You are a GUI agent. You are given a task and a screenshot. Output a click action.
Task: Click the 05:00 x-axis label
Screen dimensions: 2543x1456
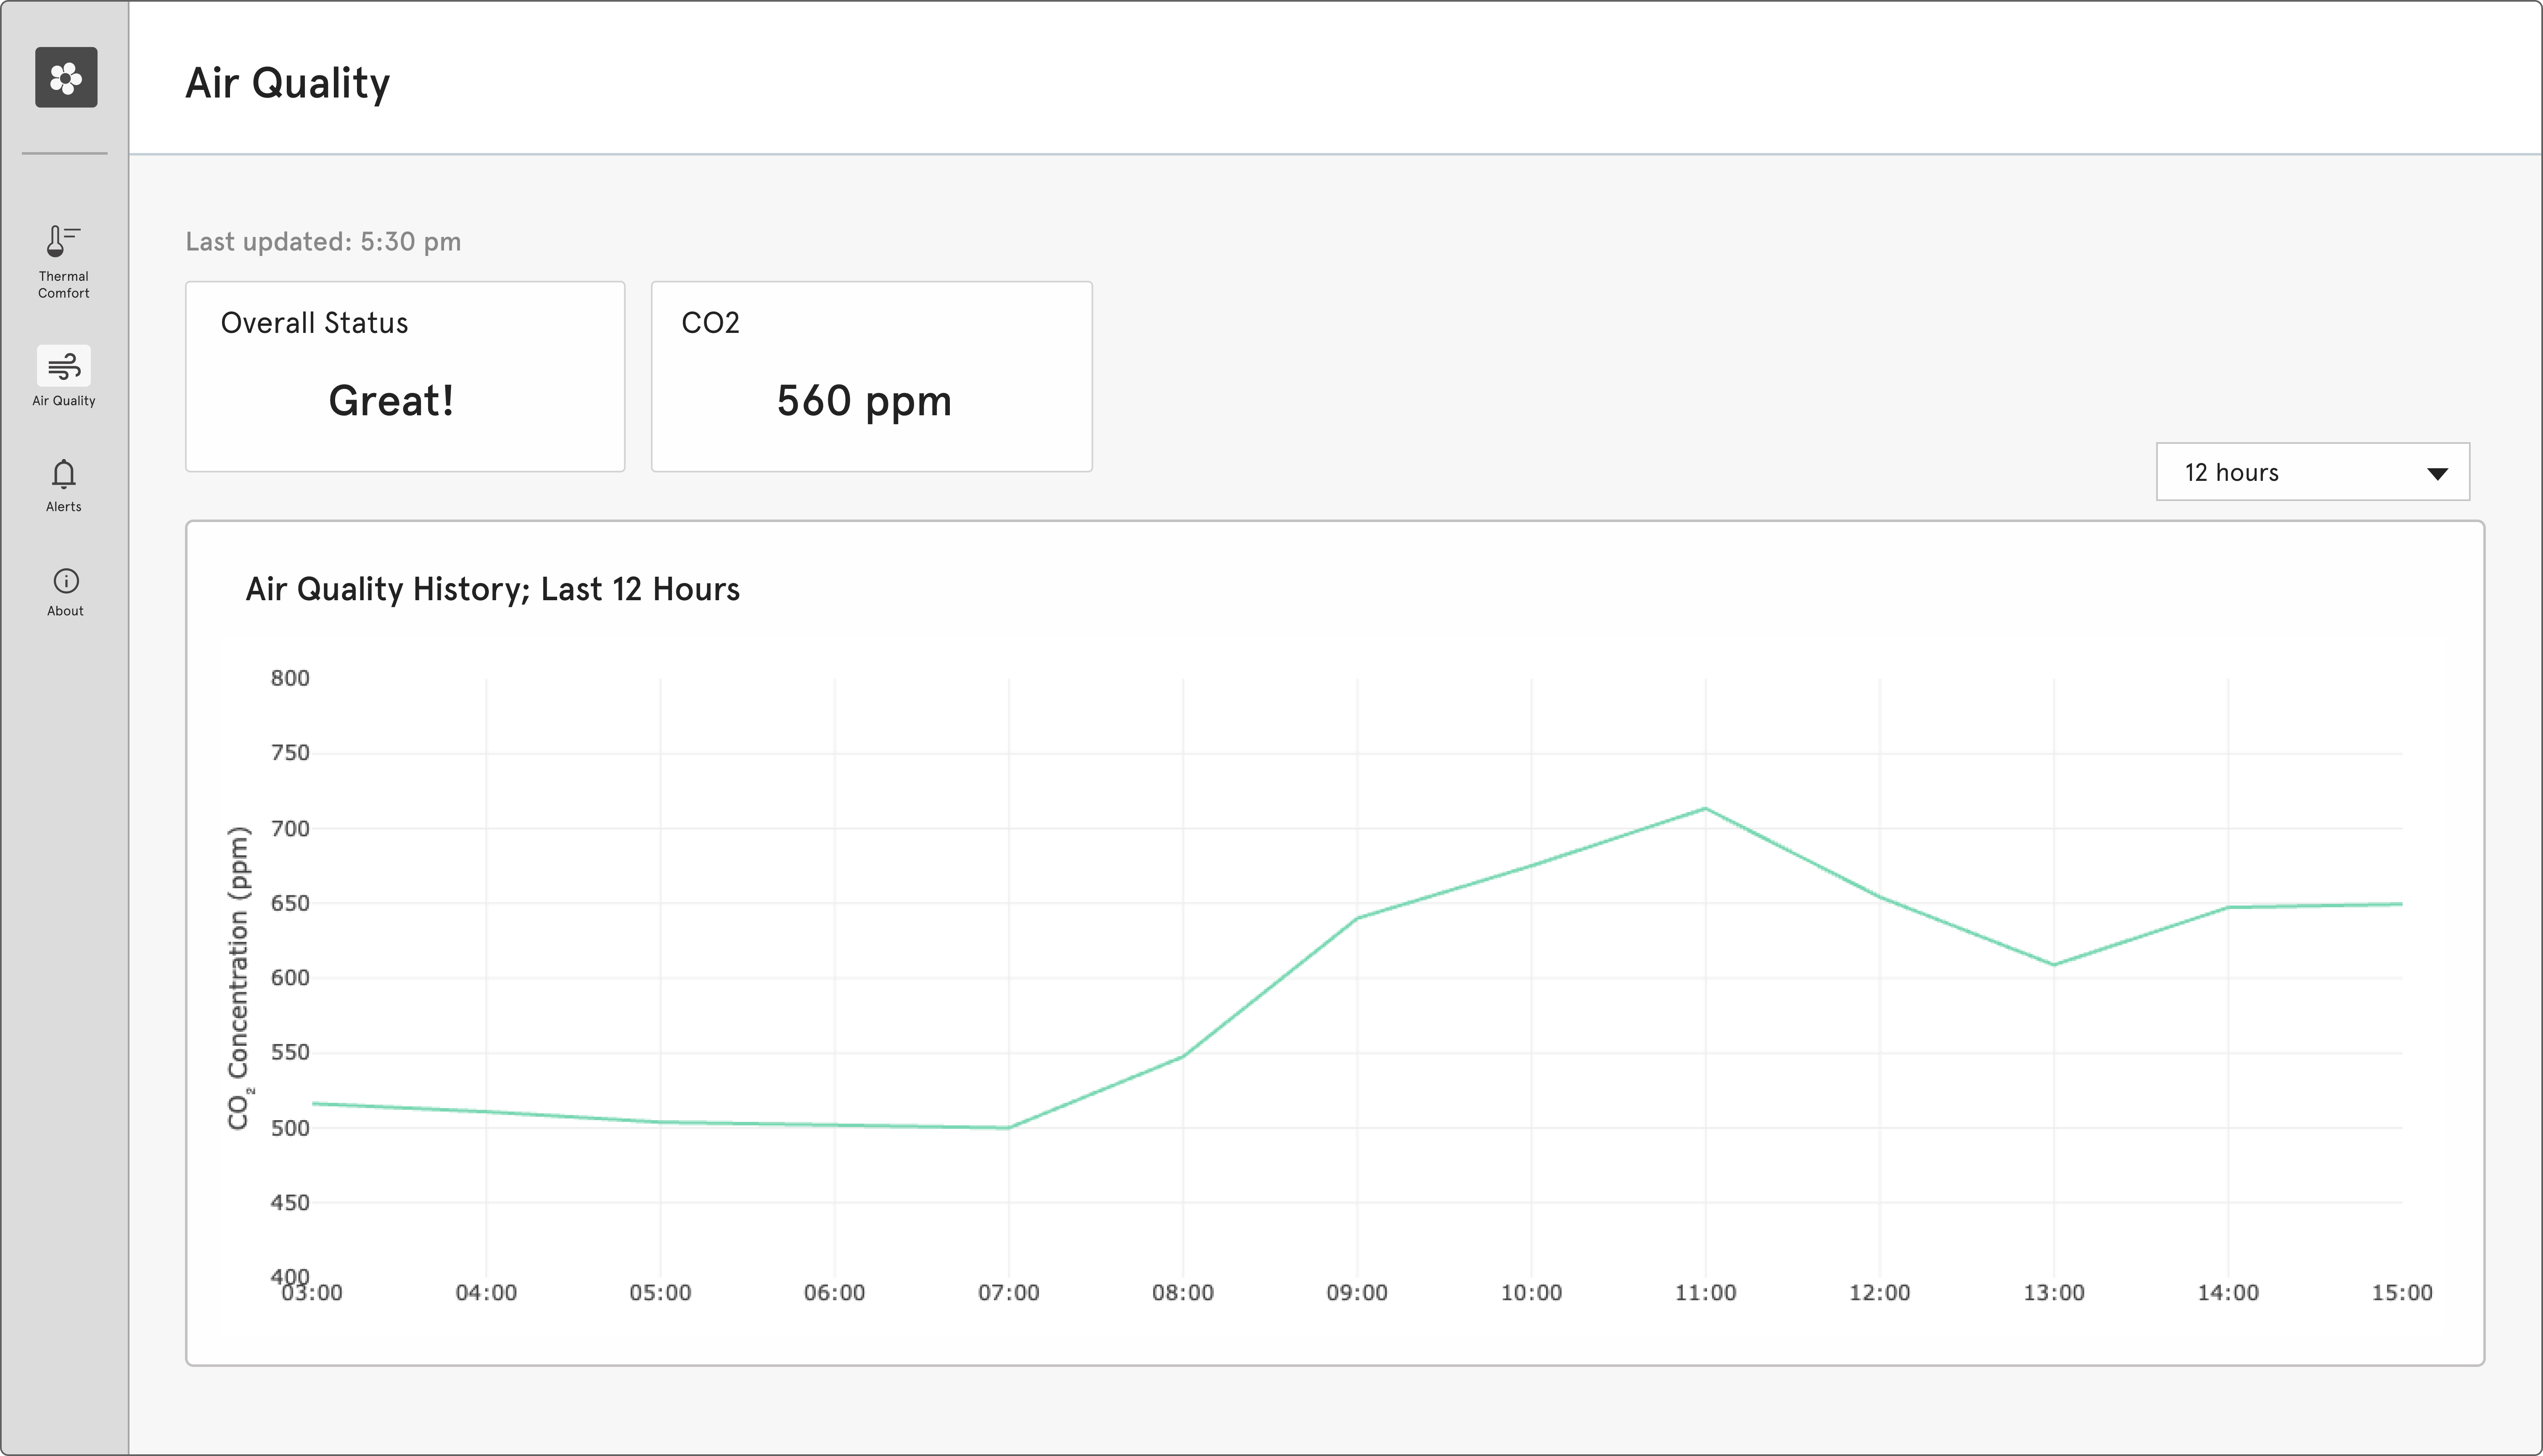pyautogui.click(x=660, y=1293)
